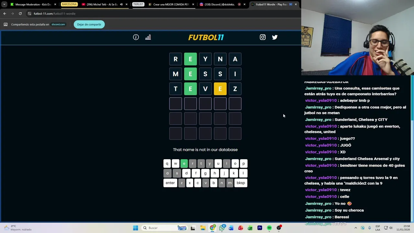
Task: Tap the j key on the on-screen keyboard
Action: click(x=224, y=173)
